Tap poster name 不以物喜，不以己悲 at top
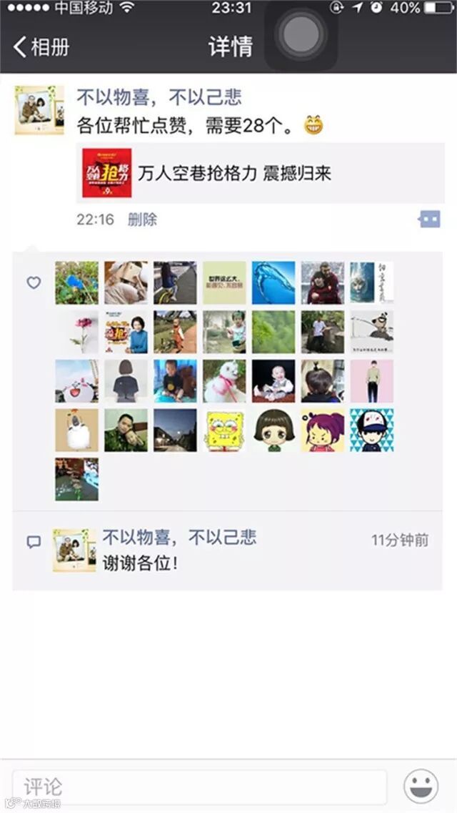The height and width of the screenshot is (813, 457). click(159, 97)
